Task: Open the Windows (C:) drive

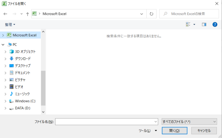Action: 25,101
